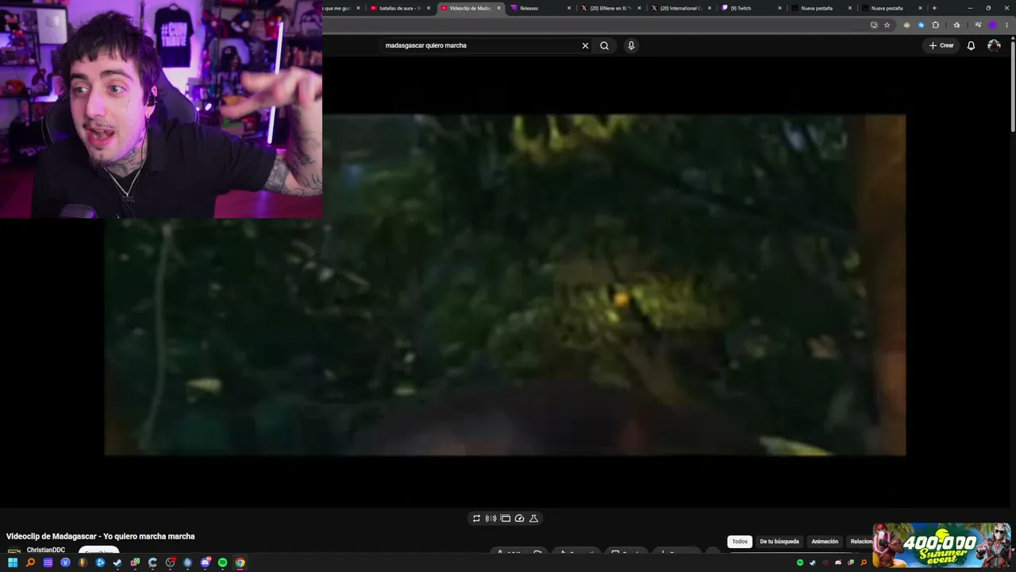Select the 'De tu búsqueda' filter chip

(779, 542)
